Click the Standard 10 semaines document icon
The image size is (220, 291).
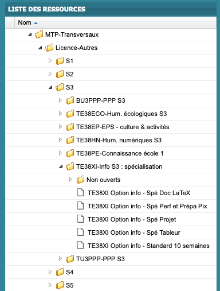point(80,246)
